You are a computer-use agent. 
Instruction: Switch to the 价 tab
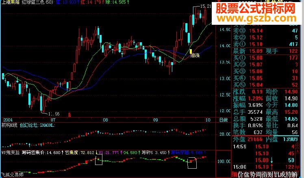pos(240,174)
